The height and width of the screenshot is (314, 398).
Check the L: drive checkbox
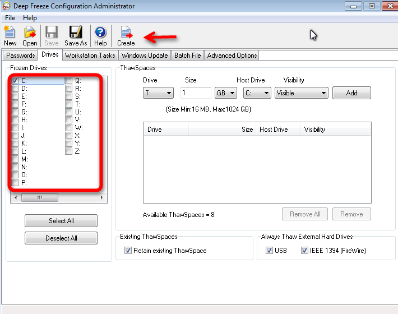[x=15, y=151]
